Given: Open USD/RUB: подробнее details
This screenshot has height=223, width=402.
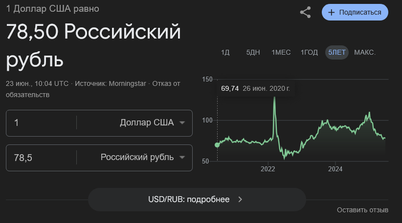Looking at the screenshot, I should 197,200.
